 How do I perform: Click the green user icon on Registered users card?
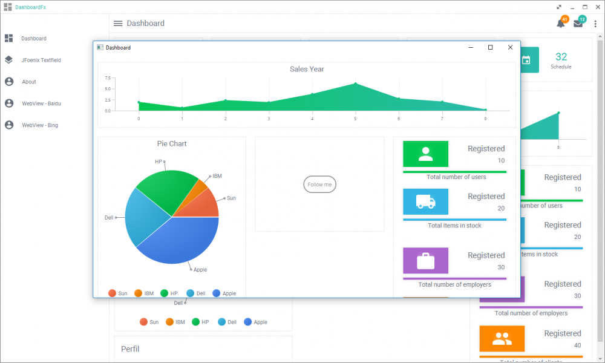point(425,154)
